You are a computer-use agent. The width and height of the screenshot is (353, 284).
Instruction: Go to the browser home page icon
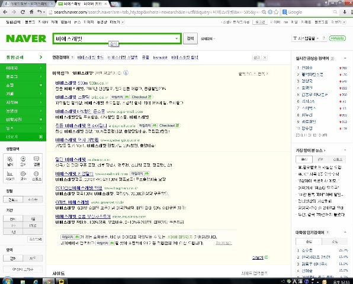(x=31, y=12)
